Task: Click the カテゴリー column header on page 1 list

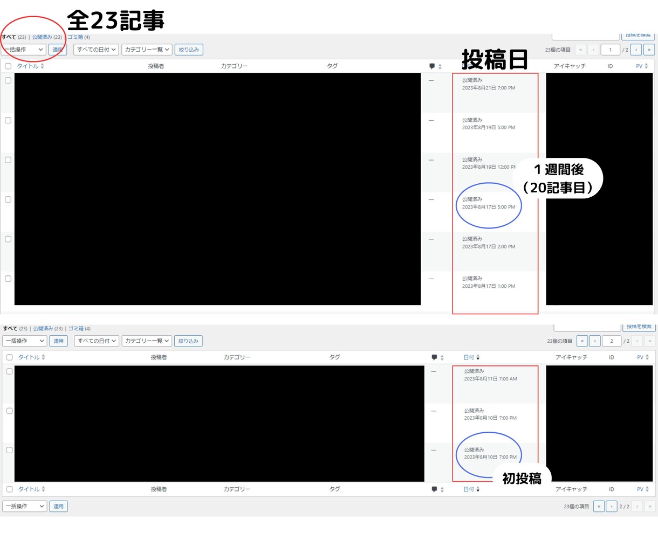Action: pyautogui.click(x=234, y=66)
